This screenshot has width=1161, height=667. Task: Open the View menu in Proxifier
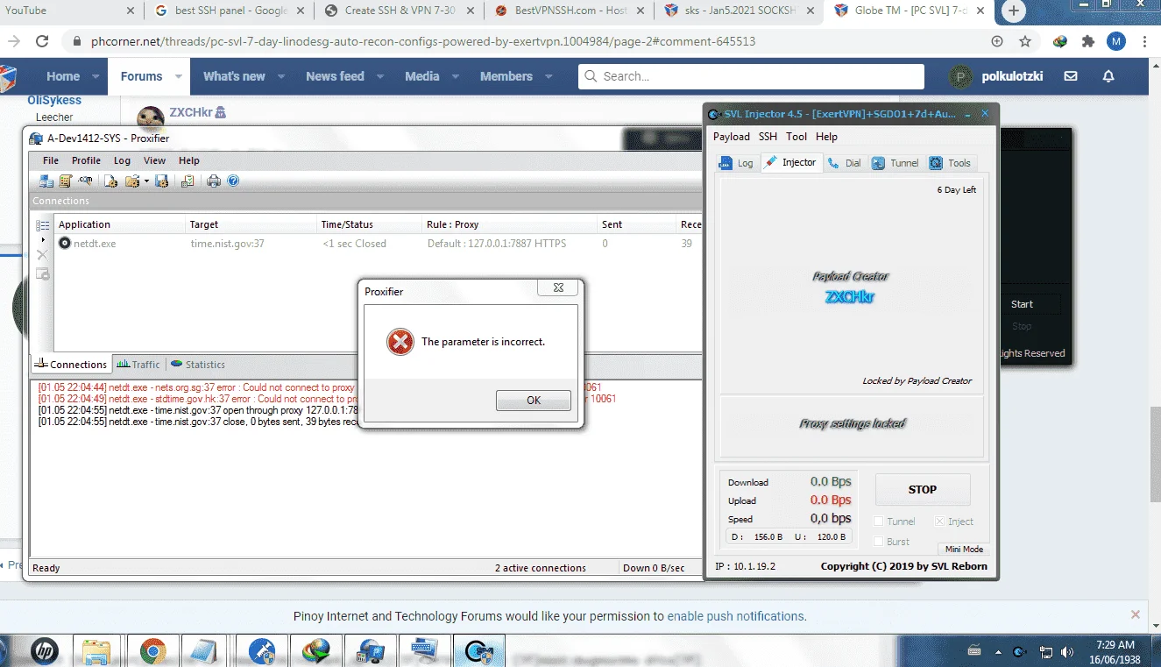(x=154, y=160)
